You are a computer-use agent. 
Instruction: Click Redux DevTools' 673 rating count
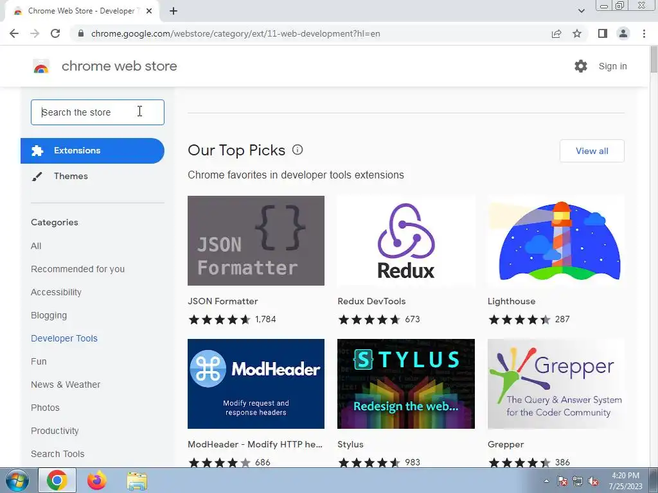point(413,320)
